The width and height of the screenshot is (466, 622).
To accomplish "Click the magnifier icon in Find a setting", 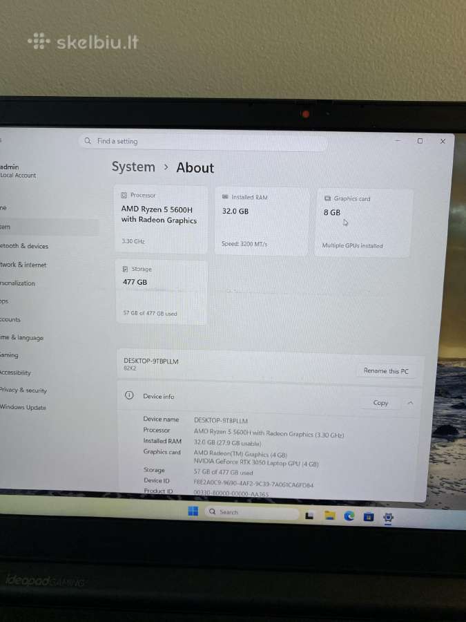I will click(88, 141).
